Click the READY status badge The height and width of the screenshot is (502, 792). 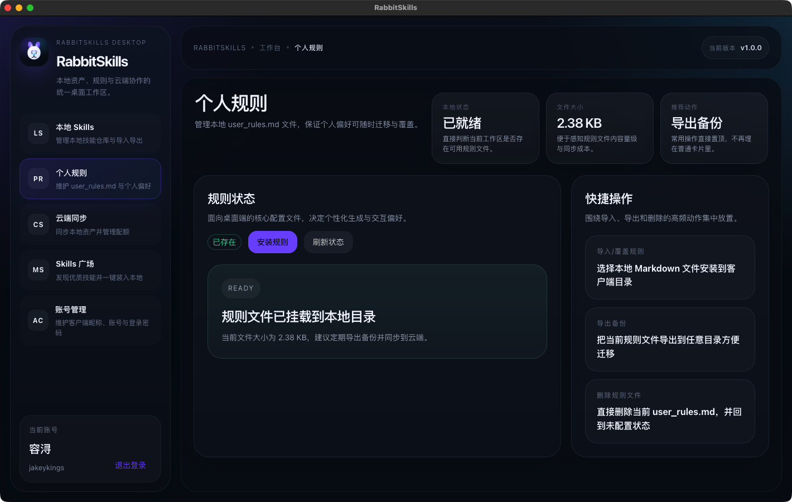tap(240, 288)
